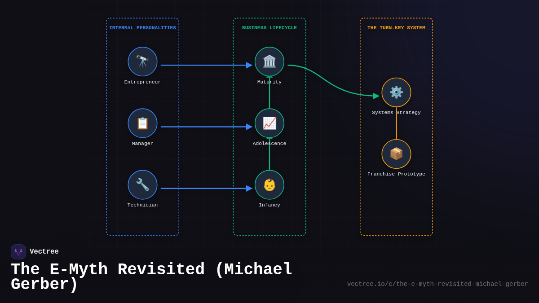Click the Vectree logo icon
The height and width of the screenshot is (303, 539).
coord(18,251)
